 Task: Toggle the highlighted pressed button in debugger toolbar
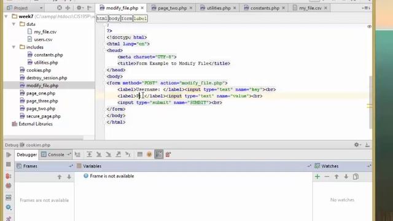158,155
